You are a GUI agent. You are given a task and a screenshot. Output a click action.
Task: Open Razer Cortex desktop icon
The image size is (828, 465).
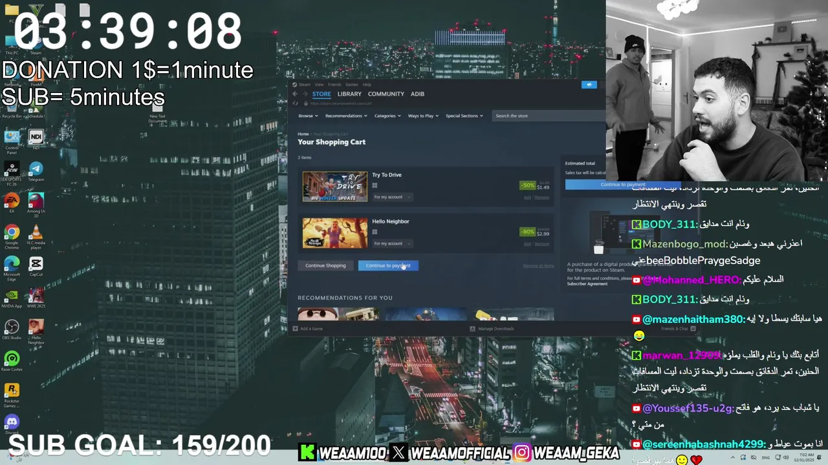pyautogui.click(x=12, y=362)
